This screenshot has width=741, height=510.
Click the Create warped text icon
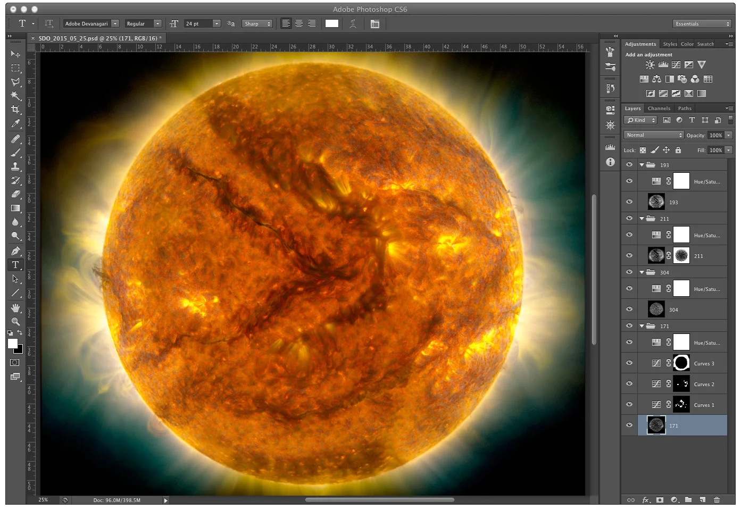pos(353,23)
